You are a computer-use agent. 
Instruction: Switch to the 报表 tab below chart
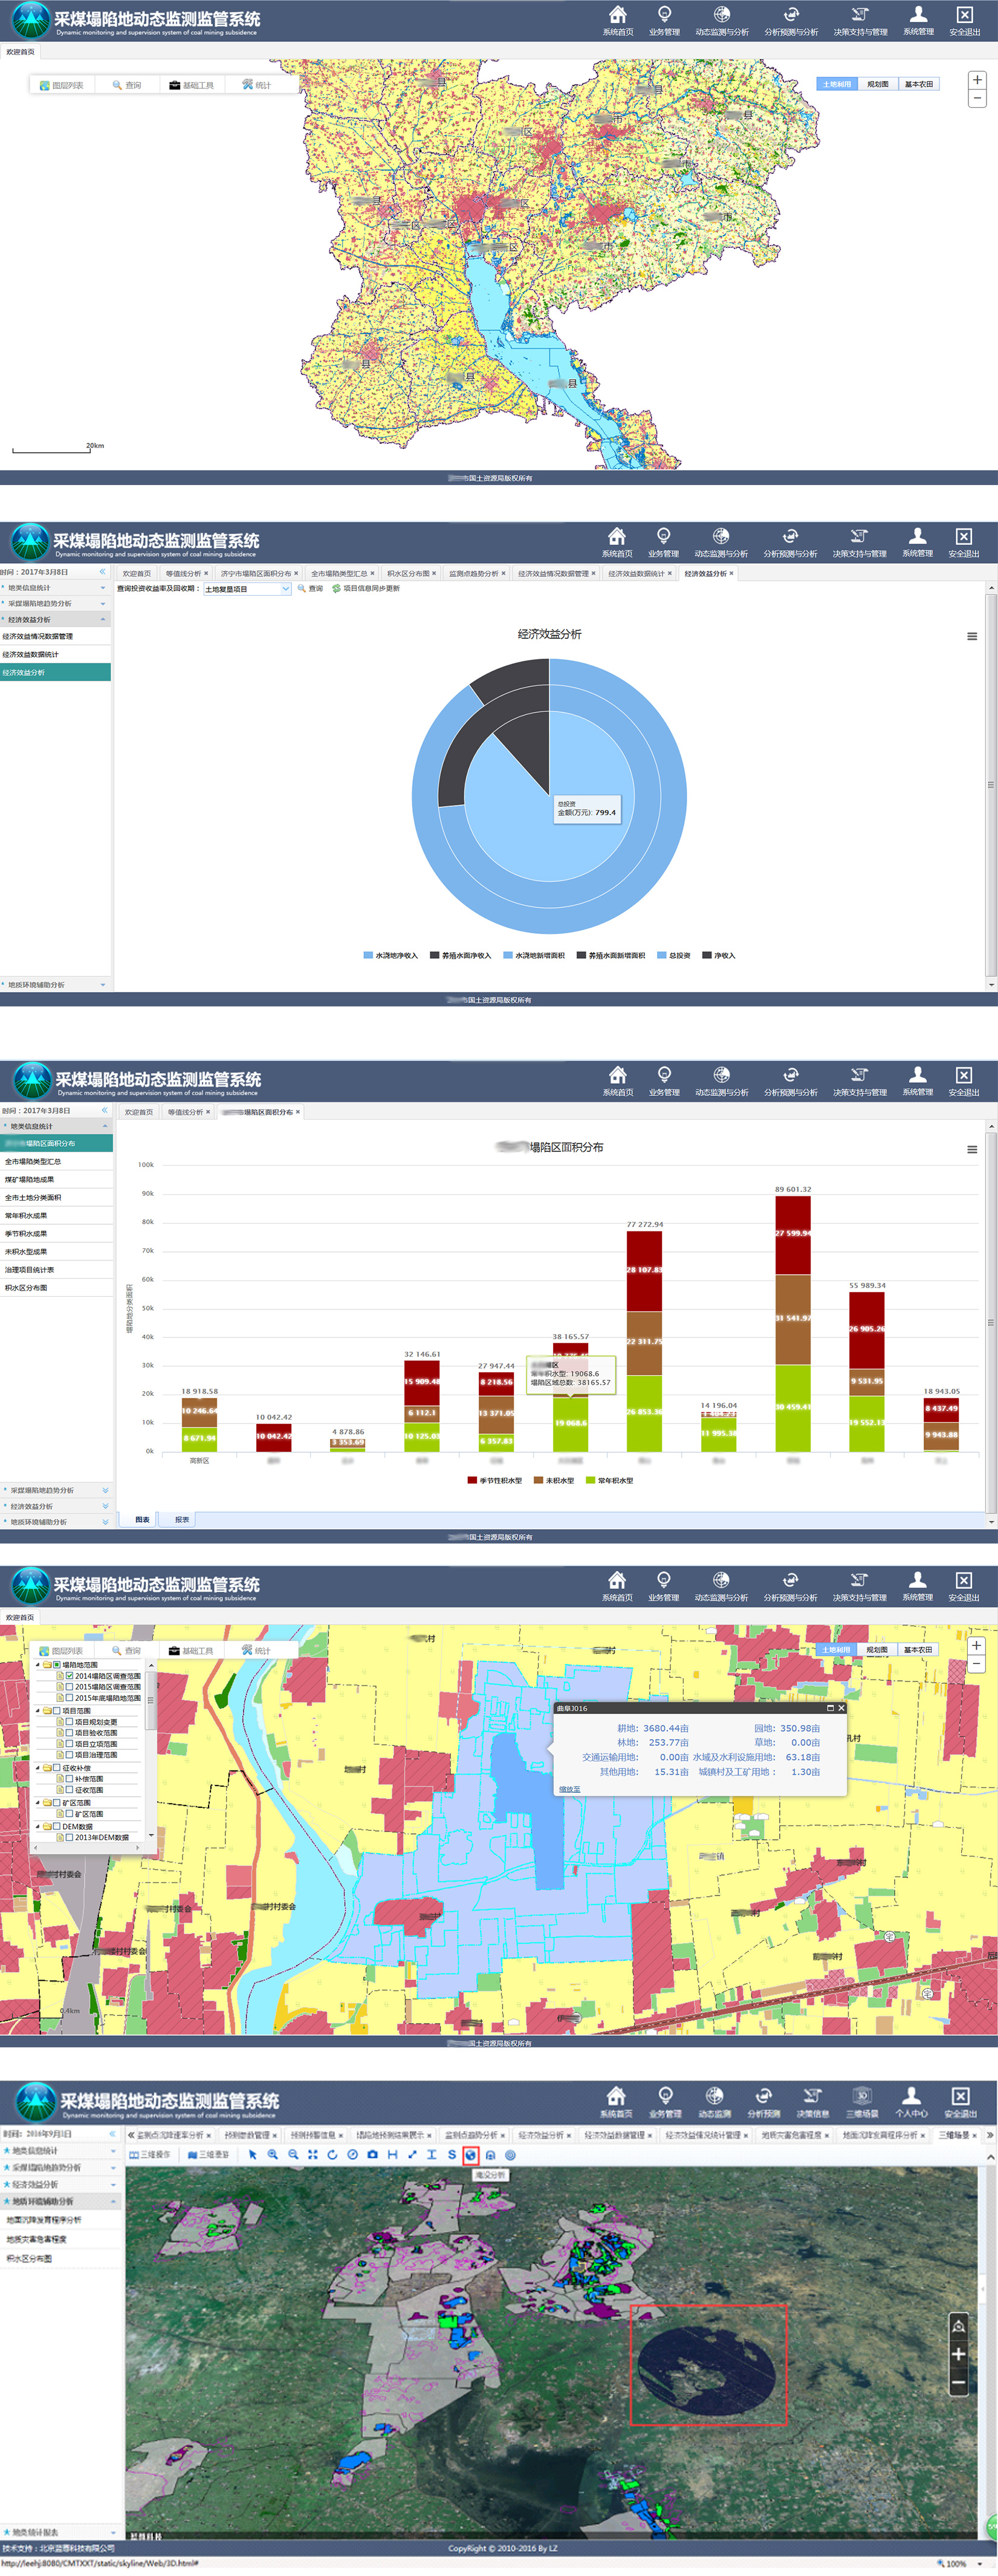click(x=182, y=1519)
